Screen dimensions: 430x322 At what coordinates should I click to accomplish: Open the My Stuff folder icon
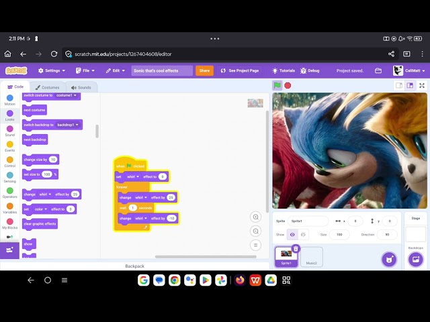click(378, 70)
